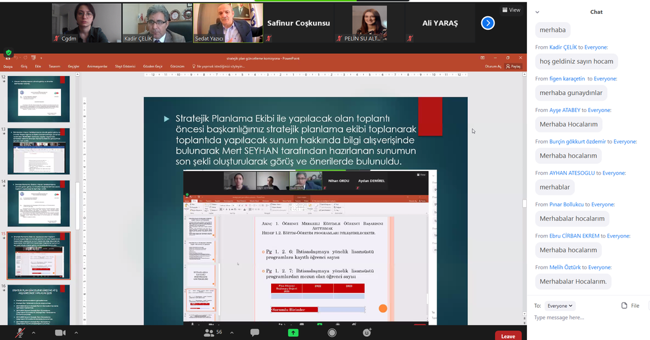Show next participants with blue arrow

point(487,23)
